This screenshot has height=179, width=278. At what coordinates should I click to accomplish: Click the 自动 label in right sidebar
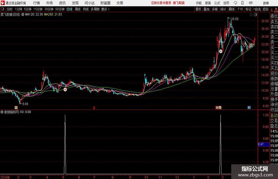point(274,116)
